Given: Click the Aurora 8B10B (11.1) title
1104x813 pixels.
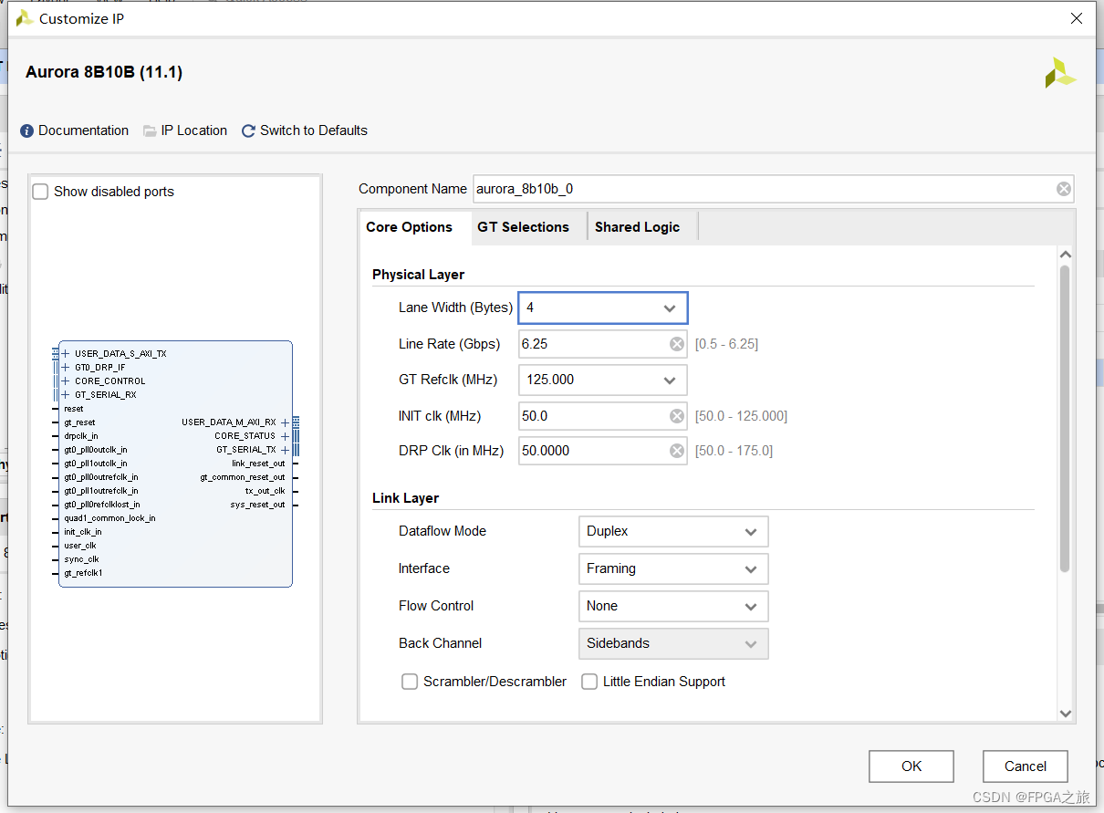Looking at the screenshot, I should click(x=104, y=72).
